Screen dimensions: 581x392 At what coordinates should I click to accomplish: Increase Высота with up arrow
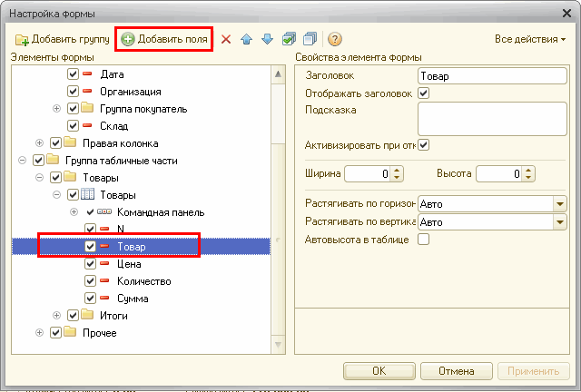[x=528, y=170]
